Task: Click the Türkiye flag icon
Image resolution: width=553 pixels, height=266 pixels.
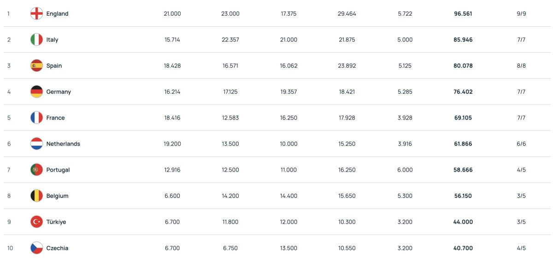Action: pos(36,222)
